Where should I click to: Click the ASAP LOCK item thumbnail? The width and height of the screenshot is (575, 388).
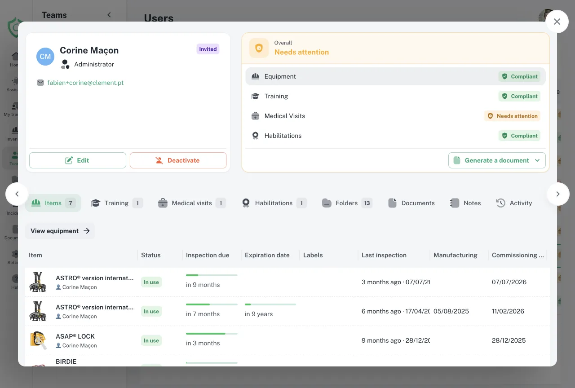point(38,340)
